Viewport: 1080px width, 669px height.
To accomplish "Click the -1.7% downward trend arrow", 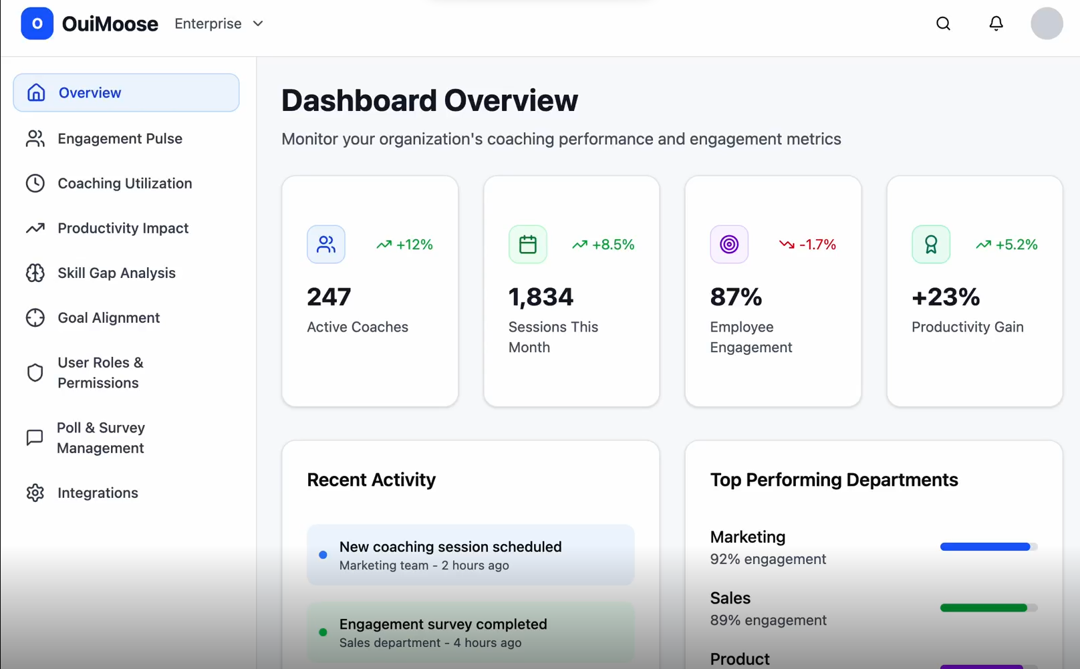I will 787,245.
